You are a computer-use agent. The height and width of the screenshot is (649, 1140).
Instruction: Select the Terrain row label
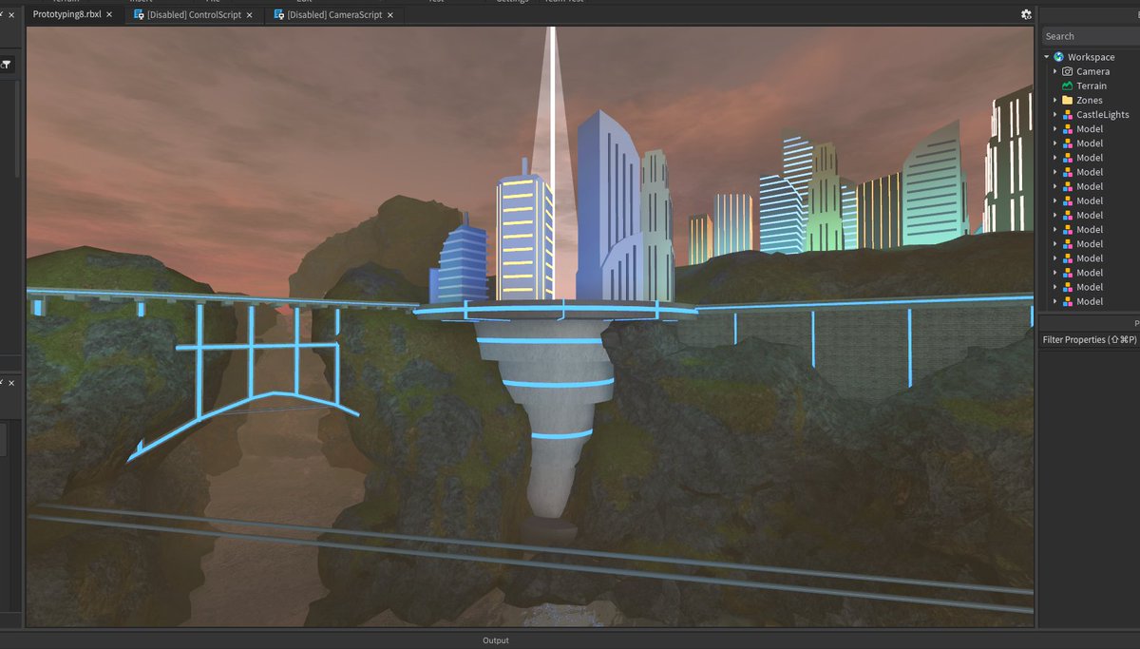[x=1092, y=86]
